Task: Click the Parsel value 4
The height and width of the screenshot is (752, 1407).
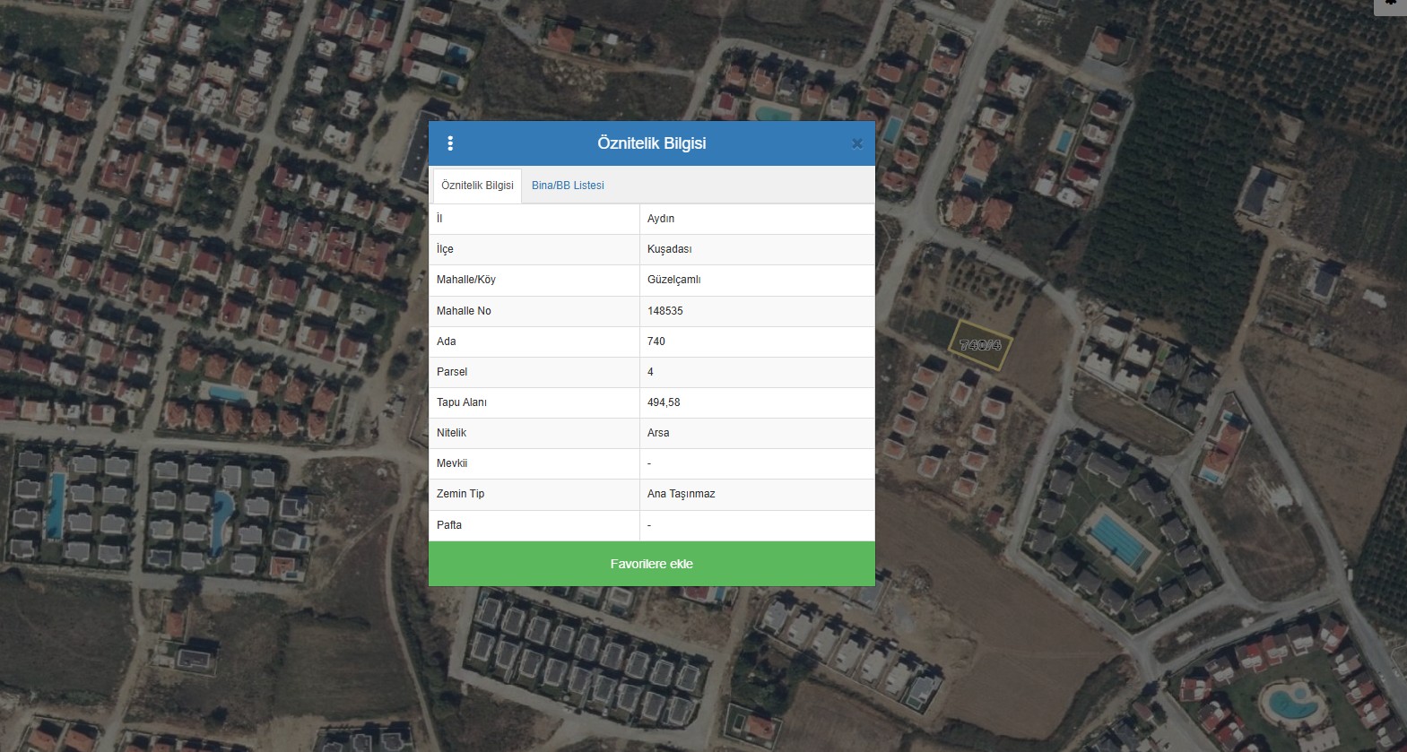Action: (x=651, y=372)
